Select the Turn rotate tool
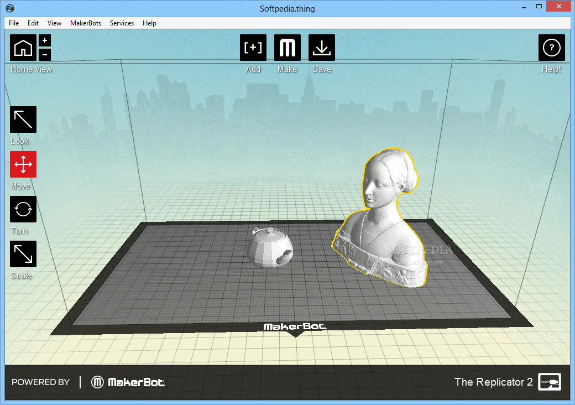This screenshot has height=405, width=575. [x=23, y=209]
